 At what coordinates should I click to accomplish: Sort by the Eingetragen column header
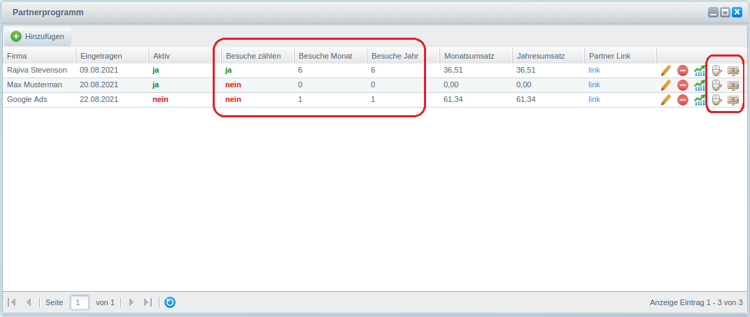tap(111, 56)
